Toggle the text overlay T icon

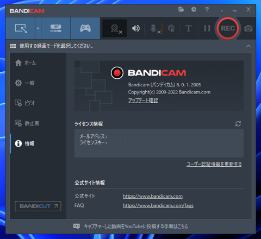point(188,28)
